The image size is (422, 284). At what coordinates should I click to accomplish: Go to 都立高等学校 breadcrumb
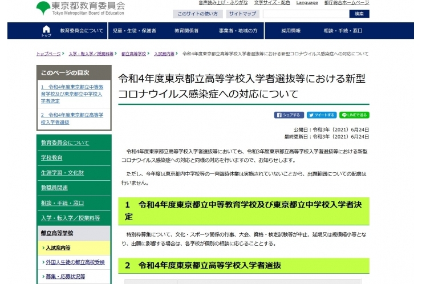point(134,54)
